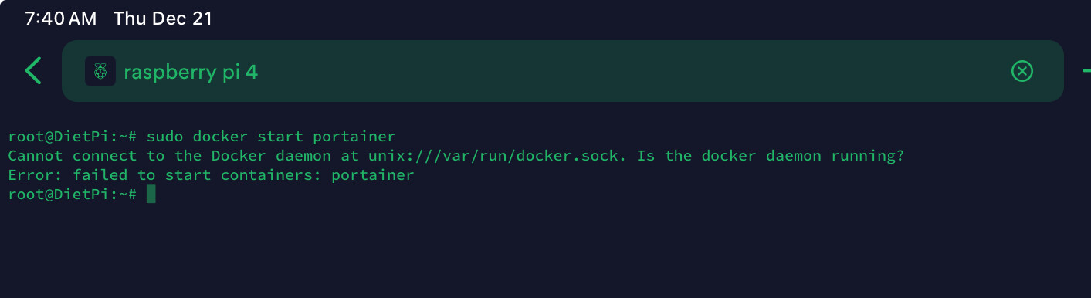Place cursor at the blinking terminal block

pyautogui.click(x=151, y=194)
